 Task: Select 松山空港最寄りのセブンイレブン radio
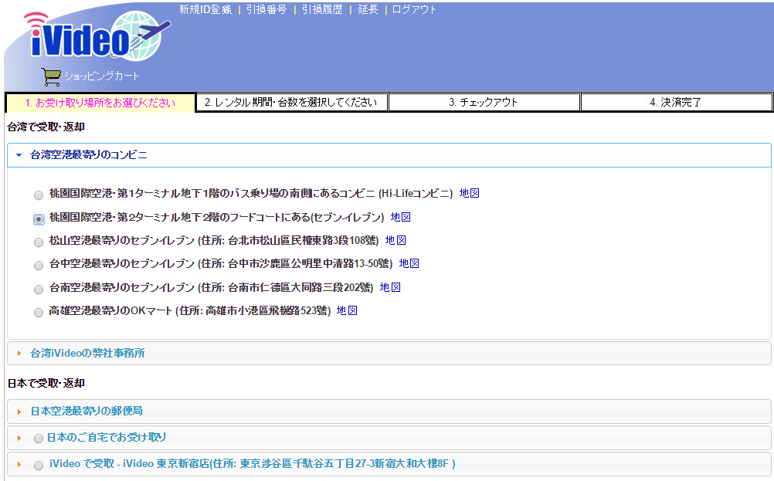tap(39, 242)
